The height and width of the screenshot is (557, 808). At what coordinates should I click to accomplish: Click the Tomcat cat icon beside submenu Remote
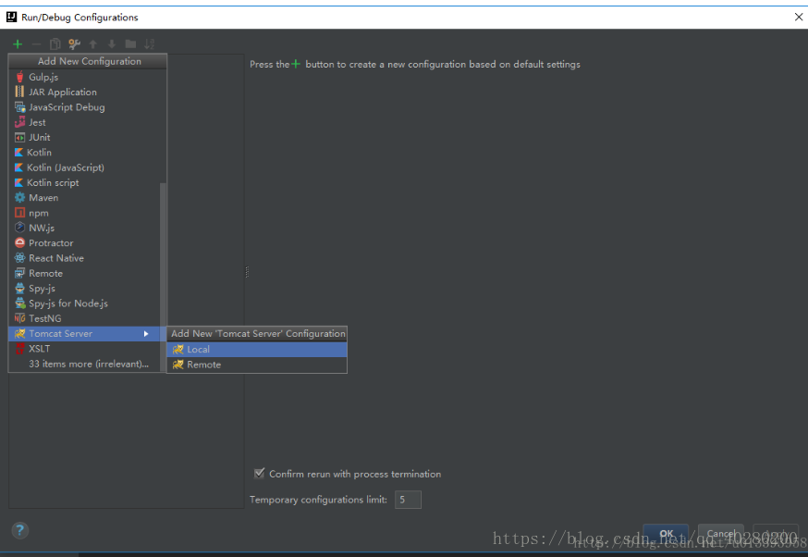point(178,365)
